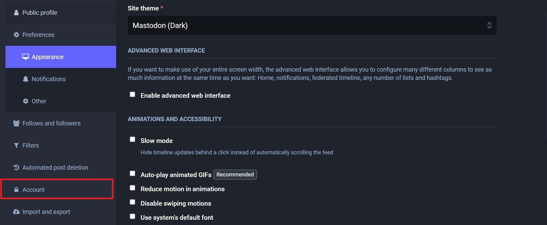This screenshot has height=225, width=547.
Task: Select the funnel icon beside Filters
Action: [x=16, y=145]
